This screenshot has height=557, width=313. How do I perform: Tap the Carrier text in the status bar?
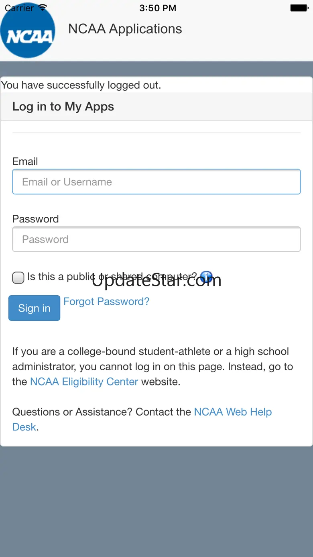[19, 8]
